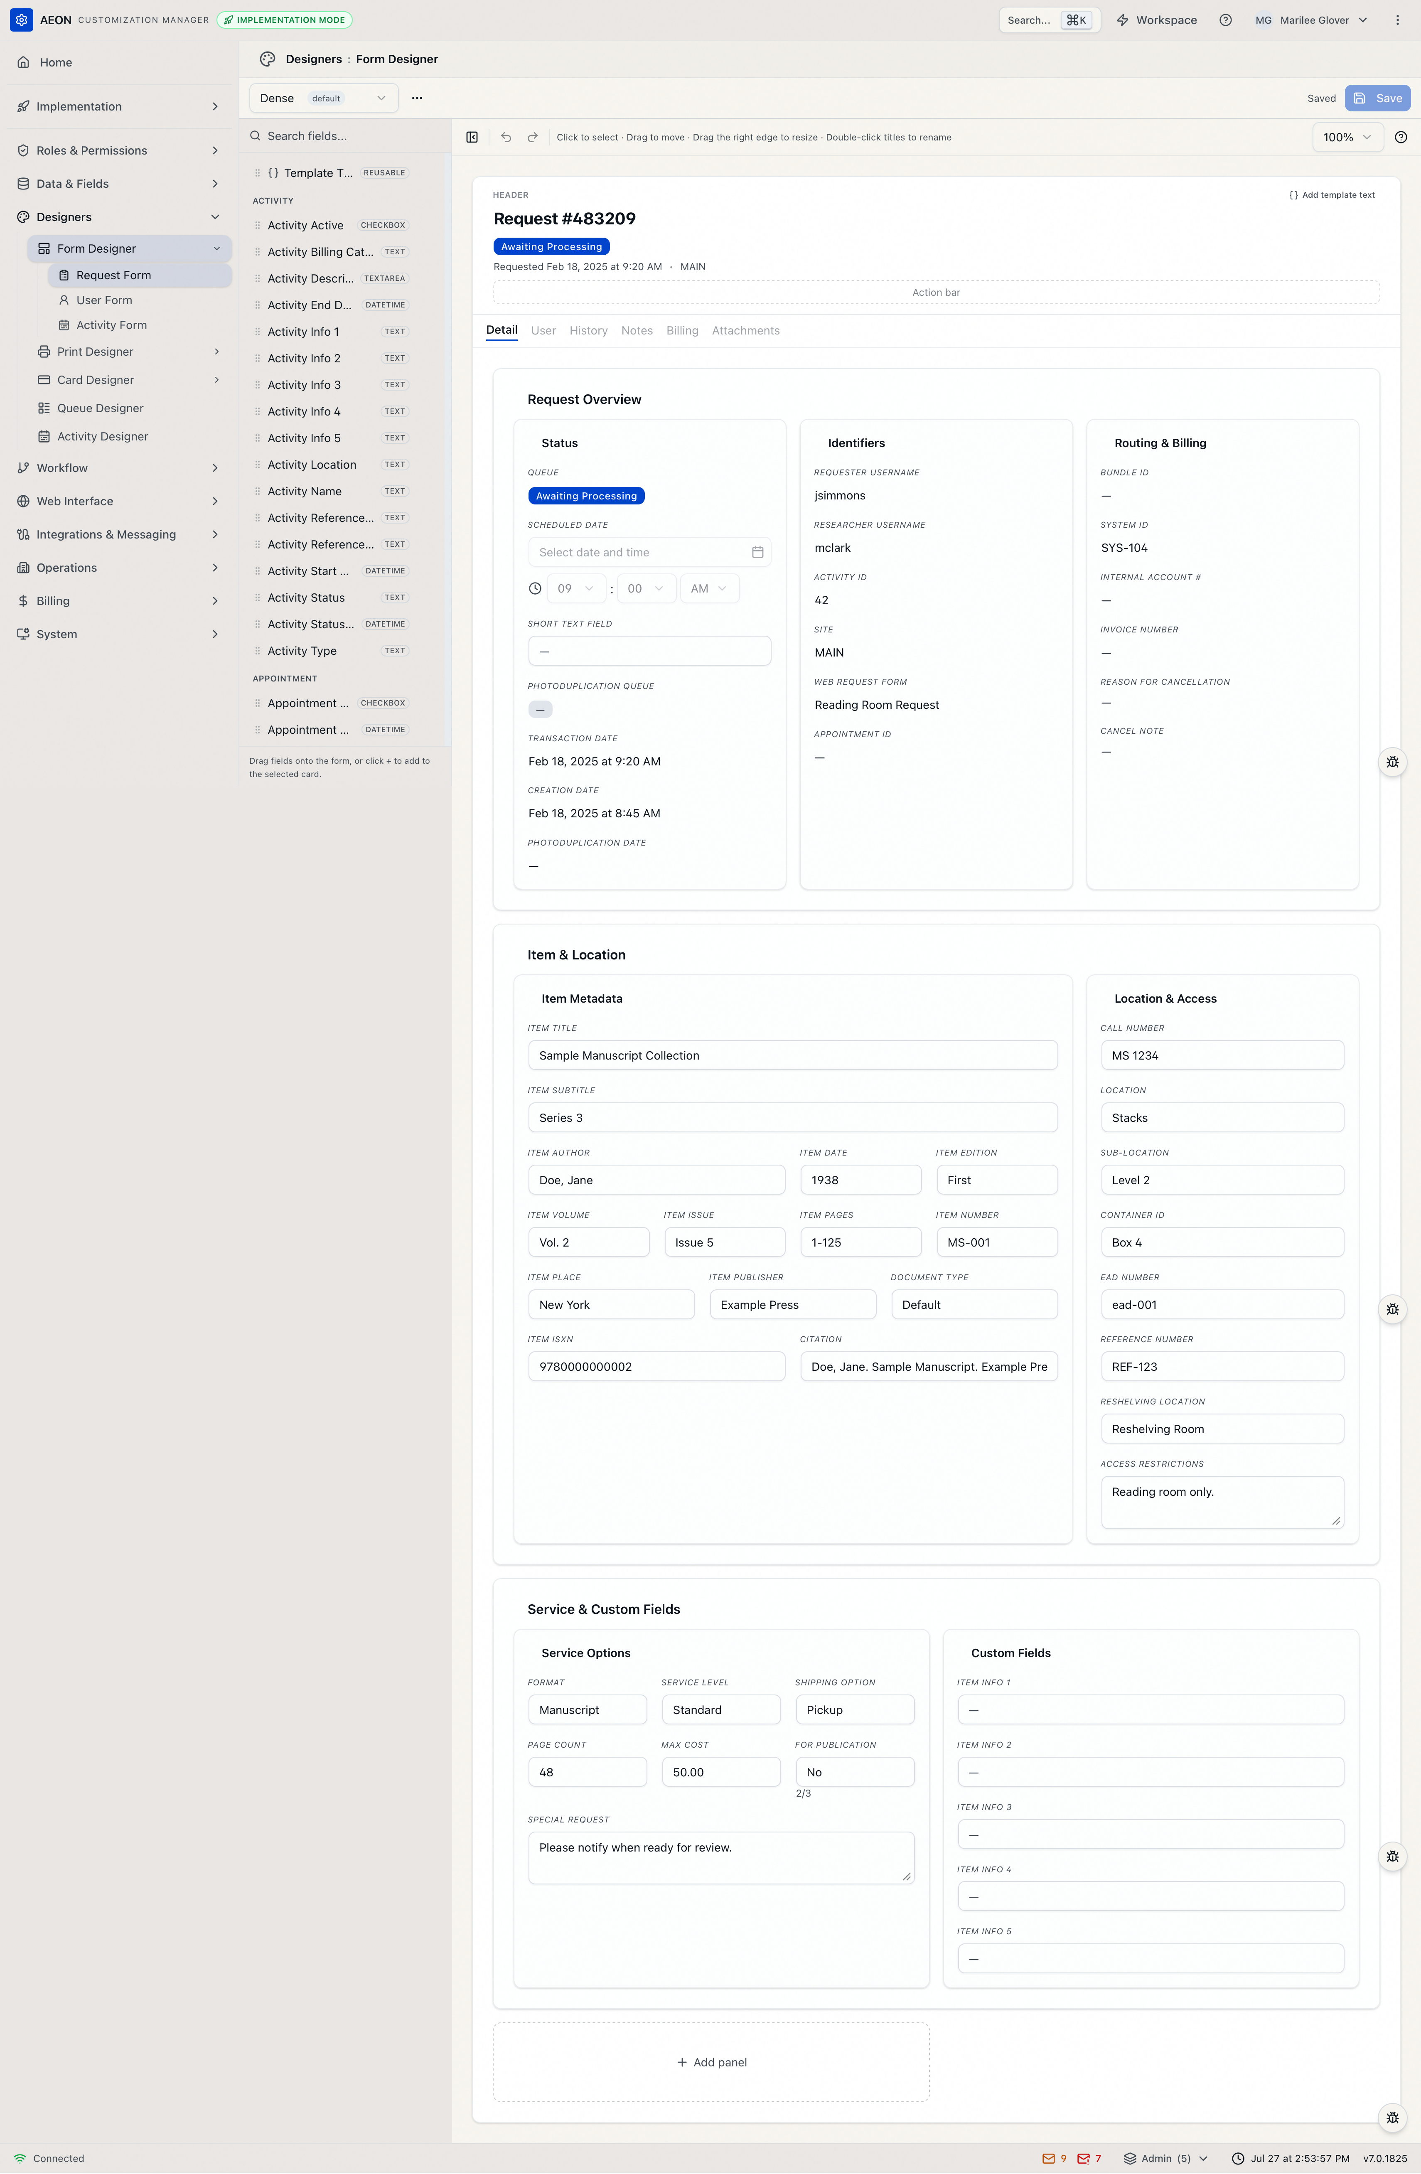
Task: Toggle the field panel sidebar icon
Action: pyautogui.click(x=472, y=137)
